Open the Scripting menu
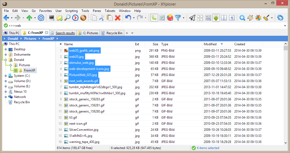The width and height of the screenshot is (290, 153). click(x=71, y=11)
